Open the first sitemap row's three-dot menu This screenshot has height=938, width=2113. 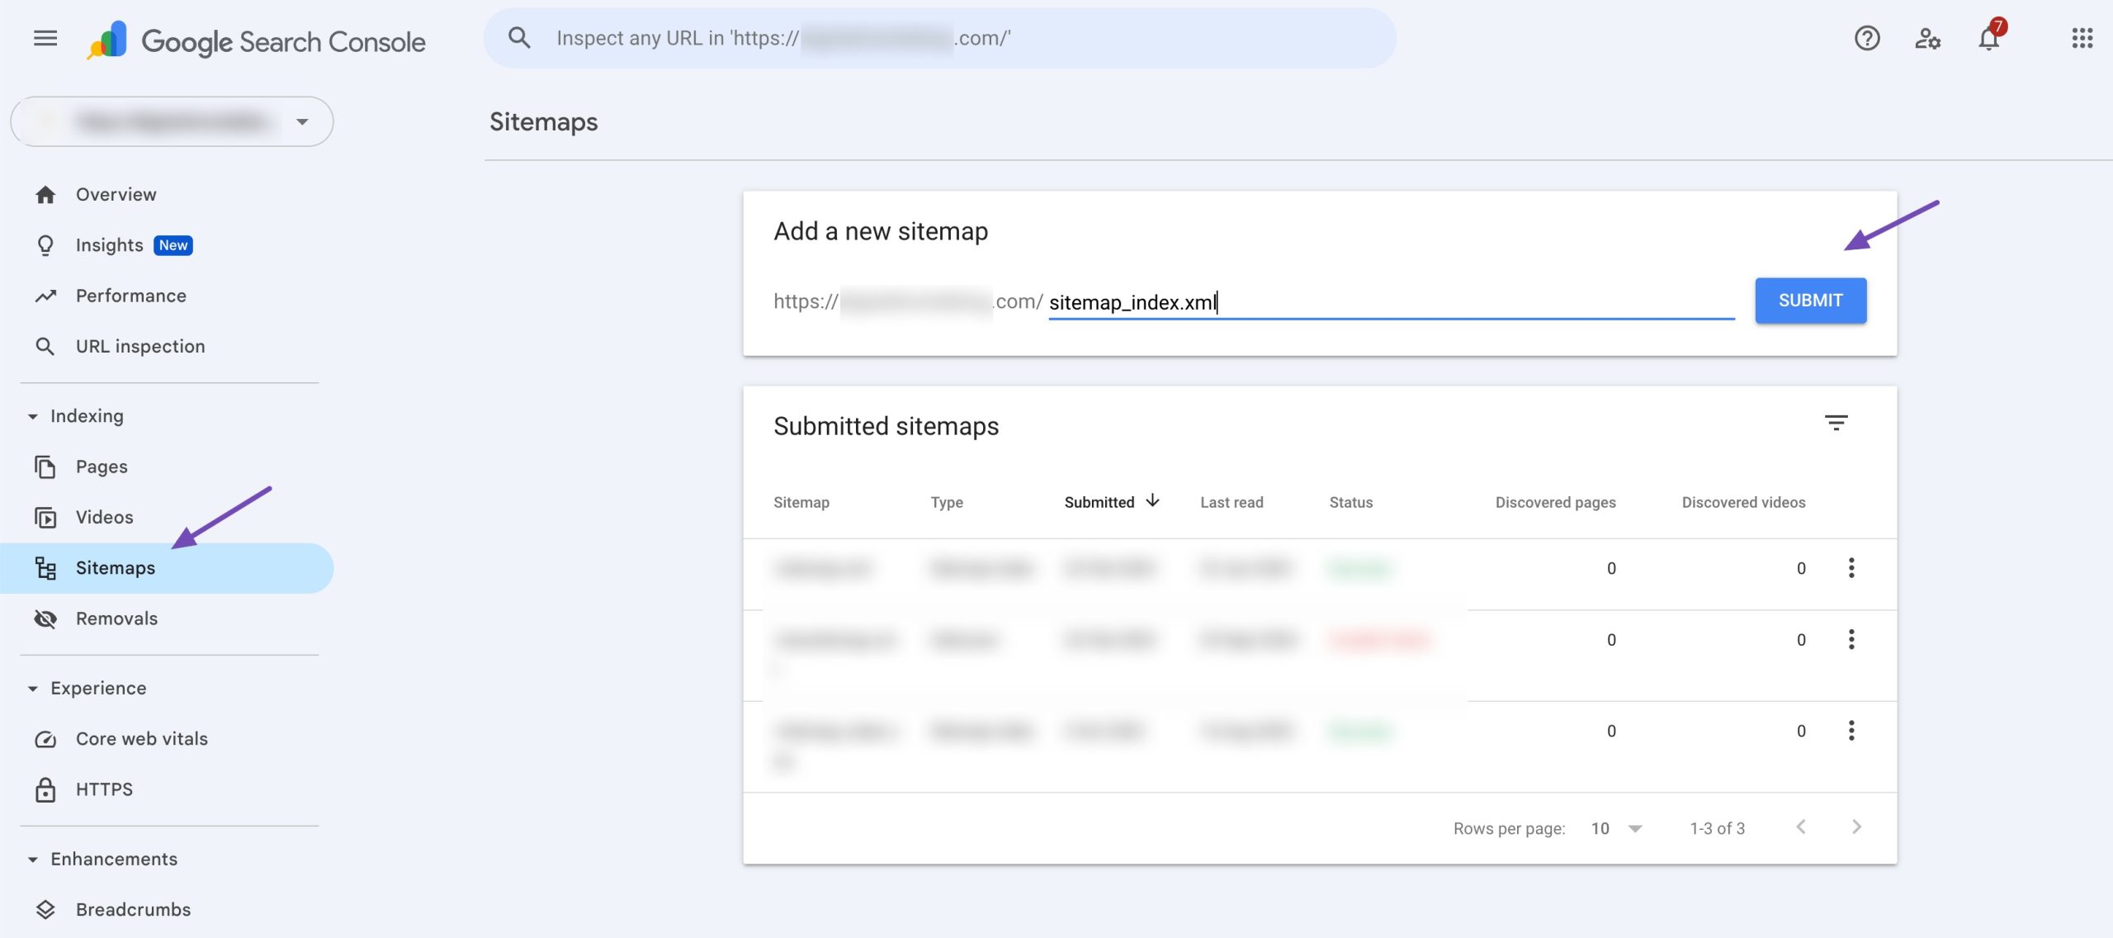point(1853,567)
